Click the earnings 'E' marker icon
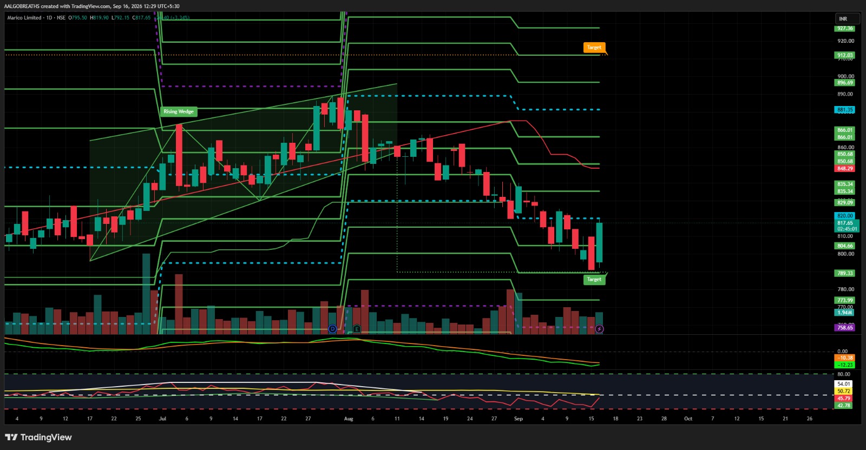The image size is (866, 450). (357, 329)
